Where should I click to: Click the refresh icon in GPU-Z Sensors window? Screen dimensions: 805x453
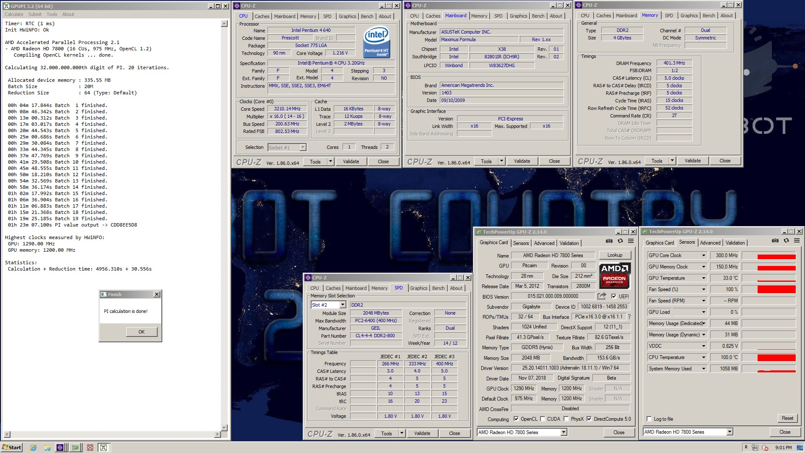pyautogui.click(x=786, y=240)
